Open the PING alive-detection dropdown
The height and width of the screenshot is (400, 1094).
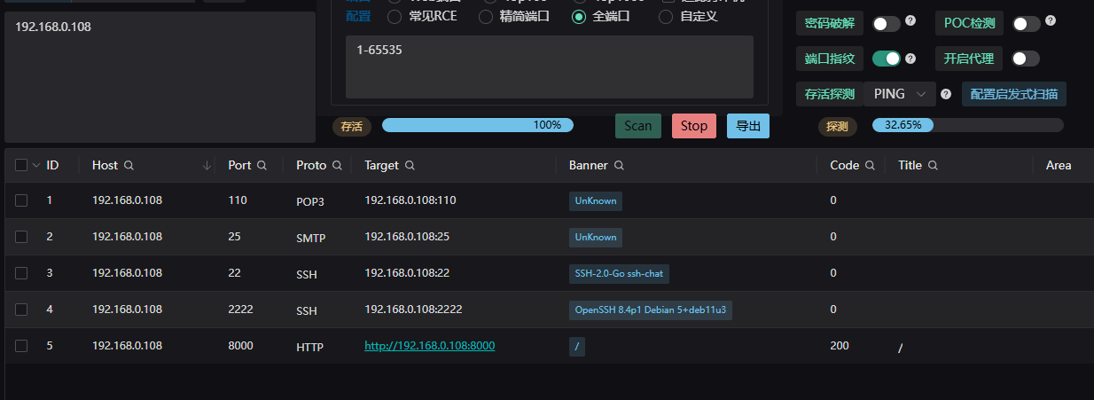(899, 93)
